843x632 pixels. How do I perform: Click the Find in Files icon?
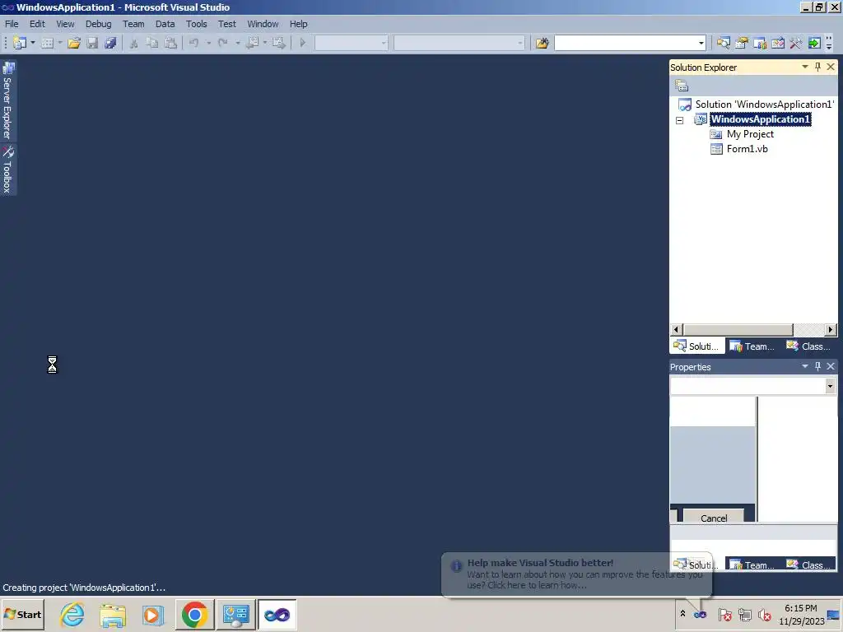pos(542,43)
